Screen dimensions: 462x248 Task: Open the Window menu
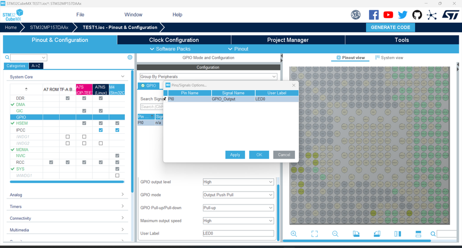pyautogui.click(x=133, y=15)
